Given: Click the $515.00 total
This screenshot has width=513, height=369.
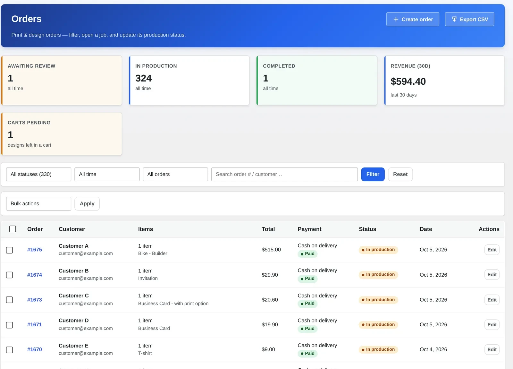Looking at the screenshot, I should 271,250.
